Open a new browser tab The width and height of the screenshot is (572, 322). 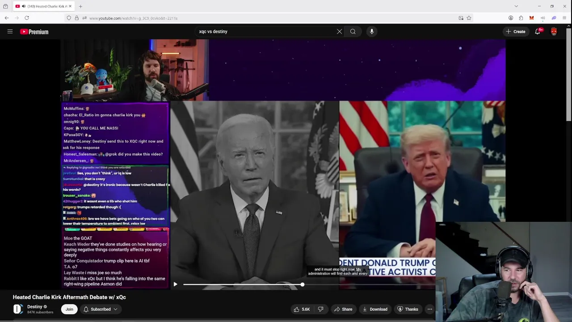pos(81,6)
